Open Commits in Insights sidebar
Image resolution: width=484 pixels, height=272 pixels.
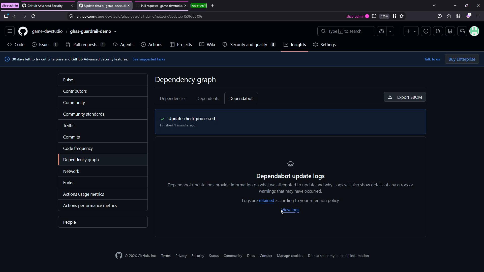[103, 137]
